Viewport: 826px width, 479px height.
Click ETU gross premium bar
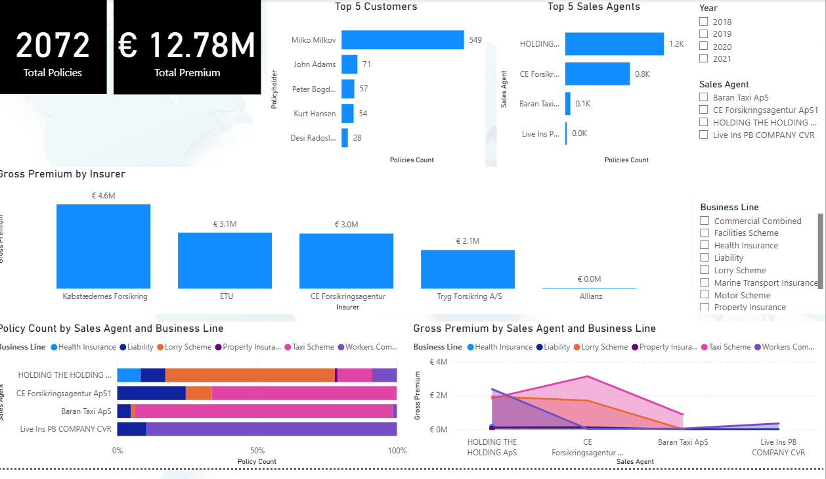click(225, 260)
